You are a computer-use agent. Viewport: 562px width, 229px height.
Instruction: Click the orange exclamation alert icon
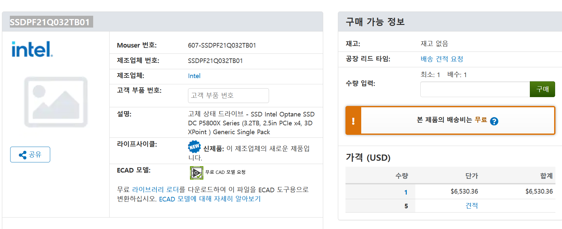353,121
